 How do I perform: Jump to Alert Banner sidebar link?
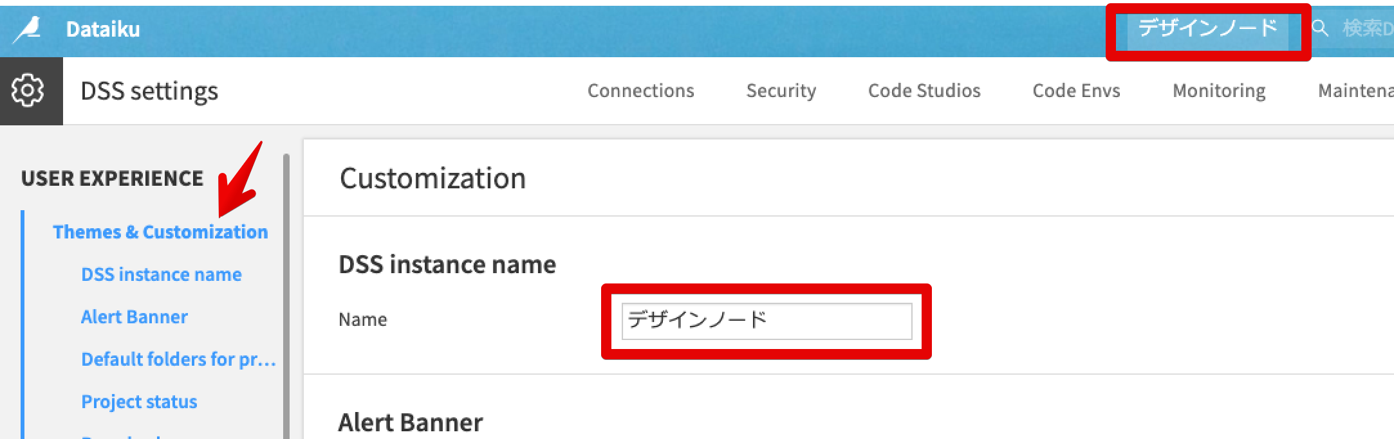(135, 317)
